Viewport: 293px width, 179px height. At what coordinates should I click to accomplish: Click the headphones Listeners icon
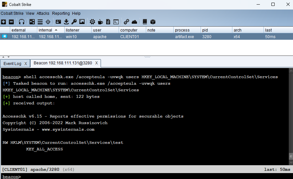pos(22,22)
